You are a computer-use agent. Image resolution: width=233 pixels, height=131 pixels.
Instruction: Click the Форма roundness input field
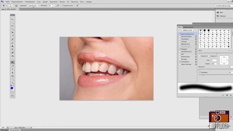pyautogui.click(x=214, y=64)
